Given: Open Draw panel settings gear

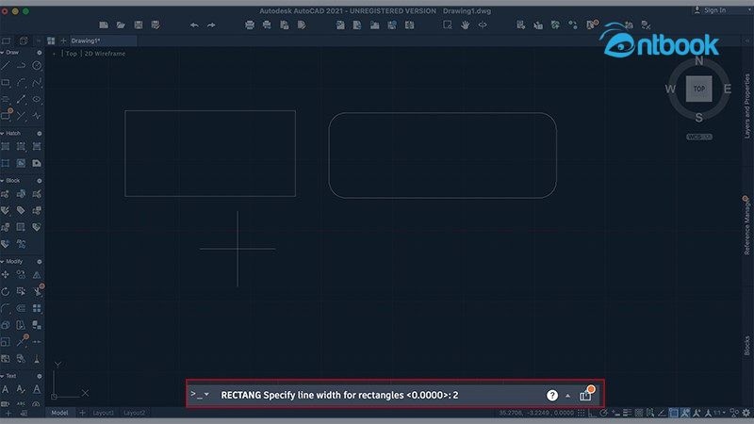Looking at the screenshot, I should point(40,53).
